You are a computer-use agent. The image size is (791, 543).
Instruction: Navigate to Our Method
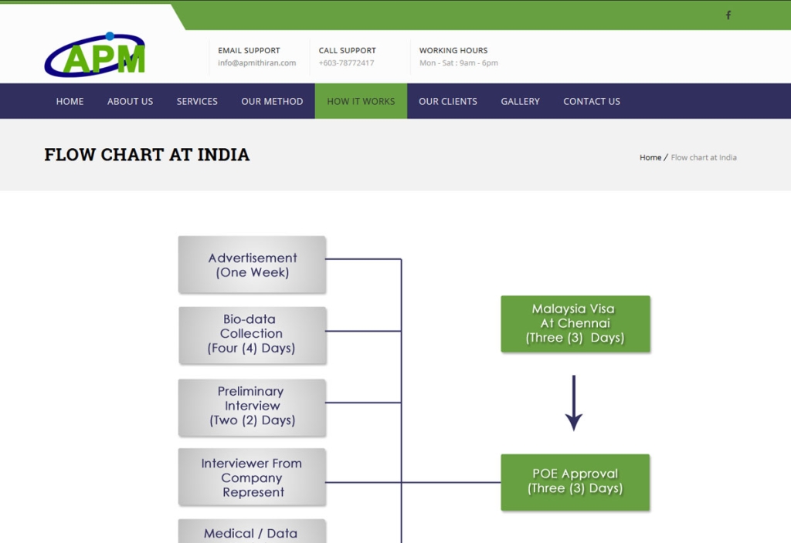coord(272,101)
